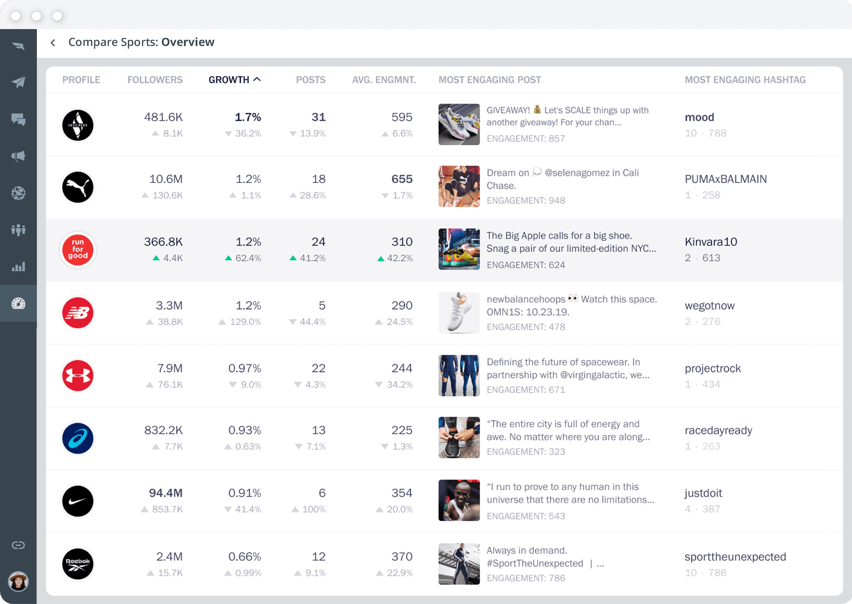This screenshot has width=852, height=604.
Task: Select the Under Armour profile logo
Action: [x=78, y=375]
